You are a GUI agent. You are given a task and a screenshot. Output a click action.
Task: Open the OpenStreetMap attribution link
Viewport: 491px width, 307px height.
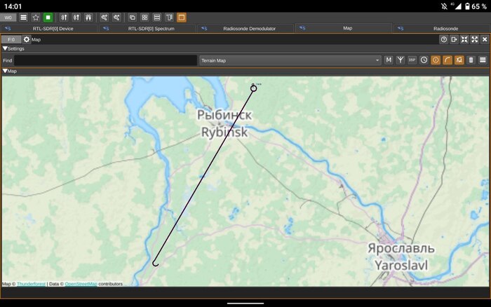[x=81, y=284]
